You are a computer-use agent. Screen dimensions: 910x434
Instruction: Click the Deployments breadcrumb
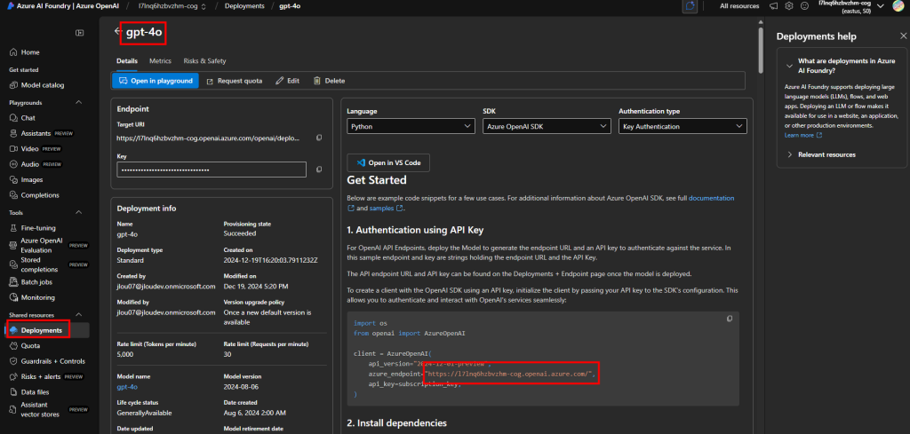click(244, 6)
